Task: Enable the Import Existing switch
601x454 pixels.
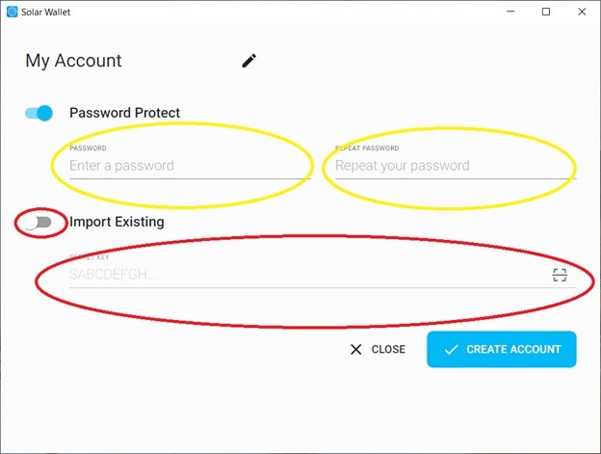Action: (39, 222)
